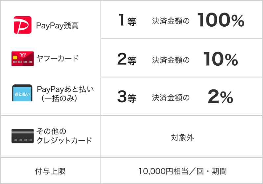Click the 3等 prize rank
This screenshot has width=263, height=184.
tap(127, 97)
